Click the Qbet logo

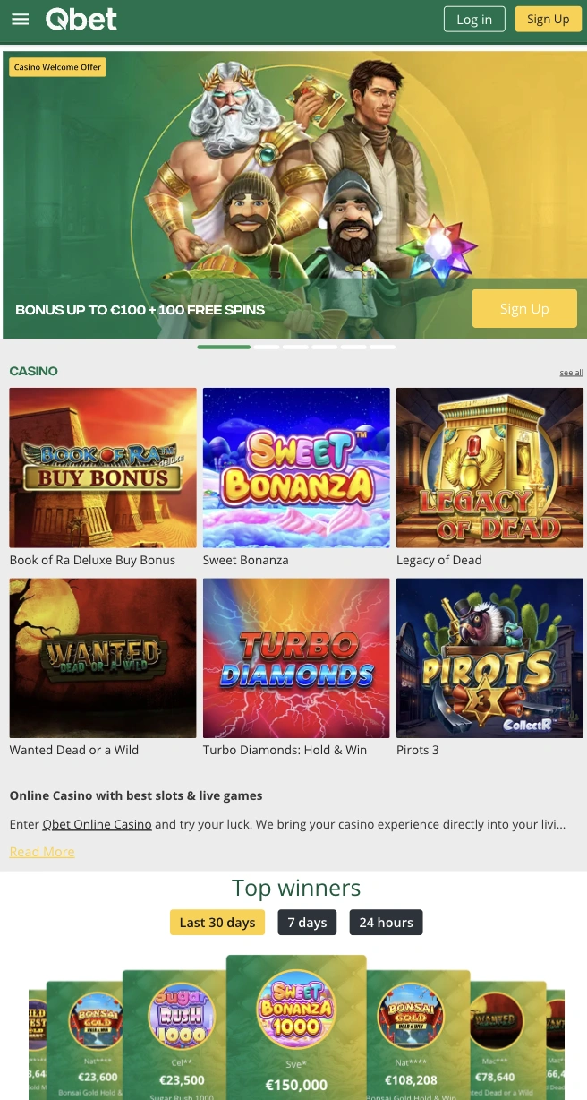81,19
